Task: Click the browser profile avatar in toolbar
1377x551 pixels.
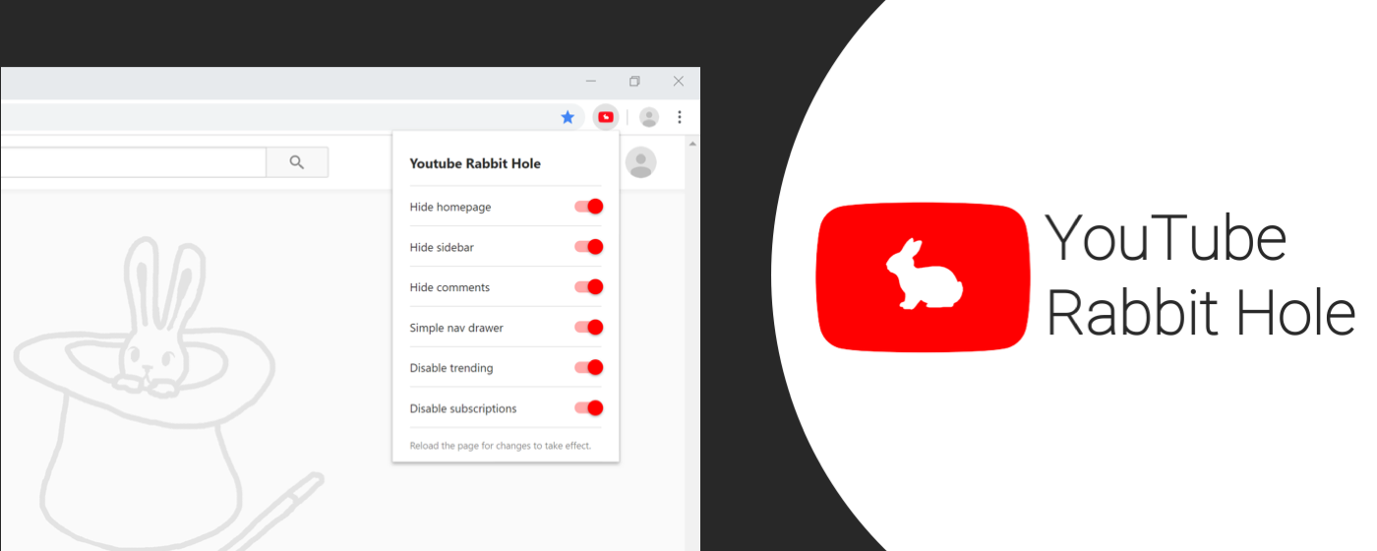Action: pos(649,117)
